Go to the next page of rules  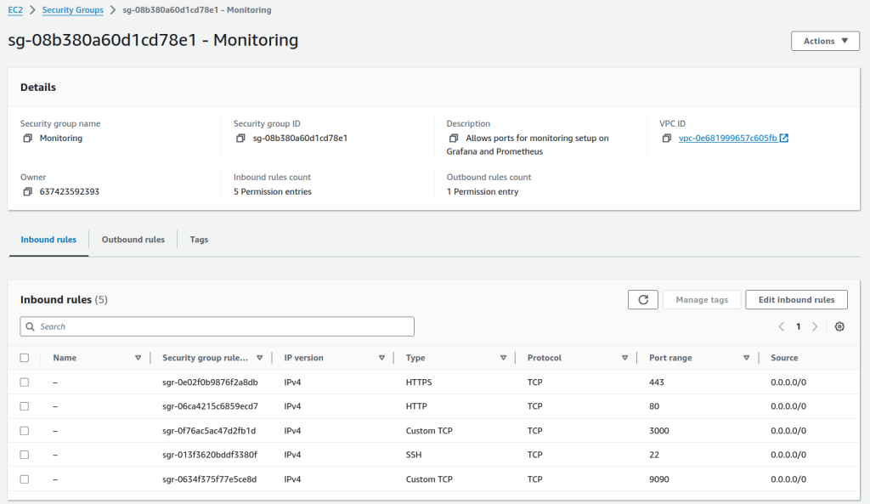point(816,326)
